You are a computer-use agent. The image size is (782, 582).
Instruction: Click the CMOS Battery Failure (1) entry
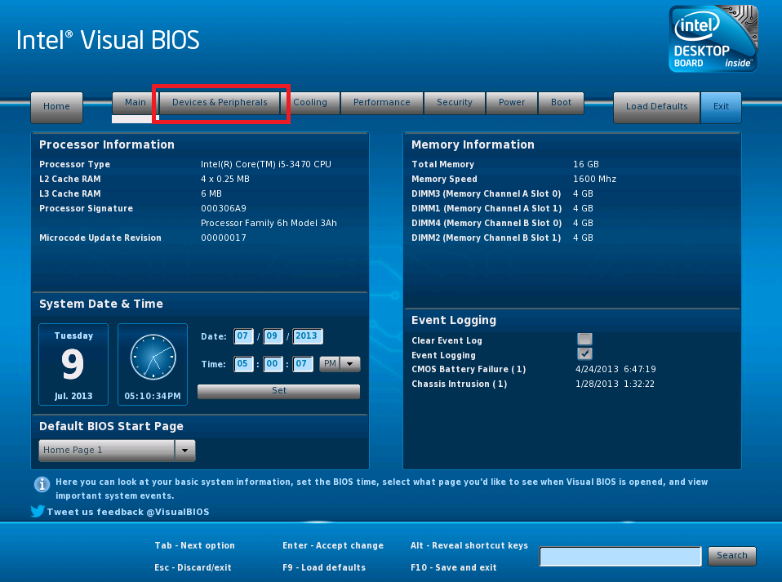click(469, 369)
